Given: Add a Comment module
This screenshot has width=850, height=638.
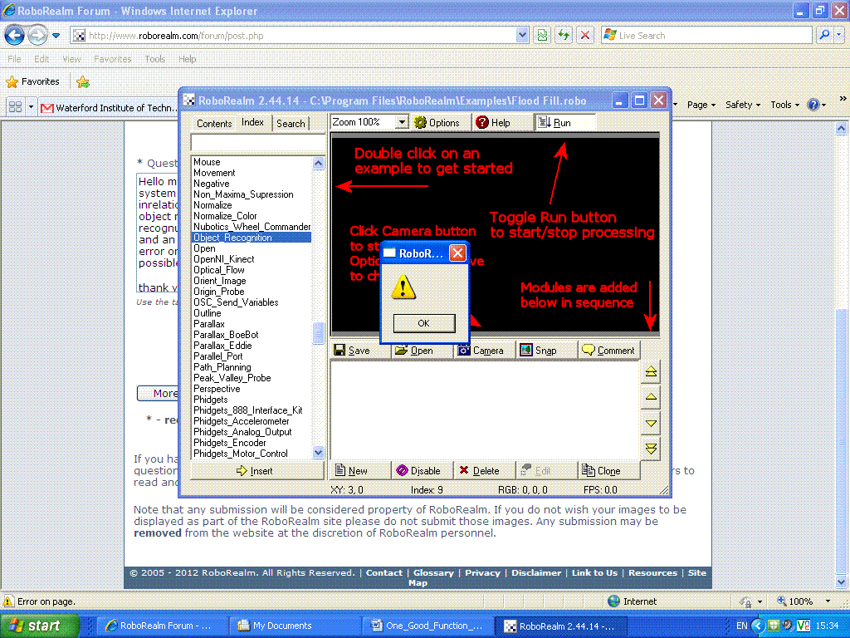Looking at the screenshot, I should pos(608,351).
